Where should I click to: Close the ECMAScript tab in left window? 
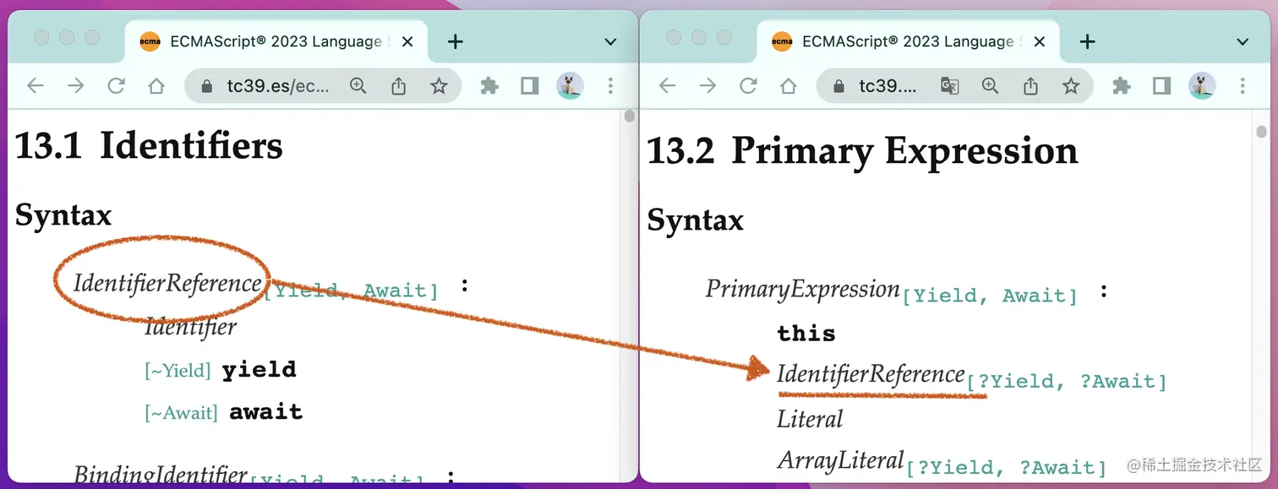(x=407, y=41)
